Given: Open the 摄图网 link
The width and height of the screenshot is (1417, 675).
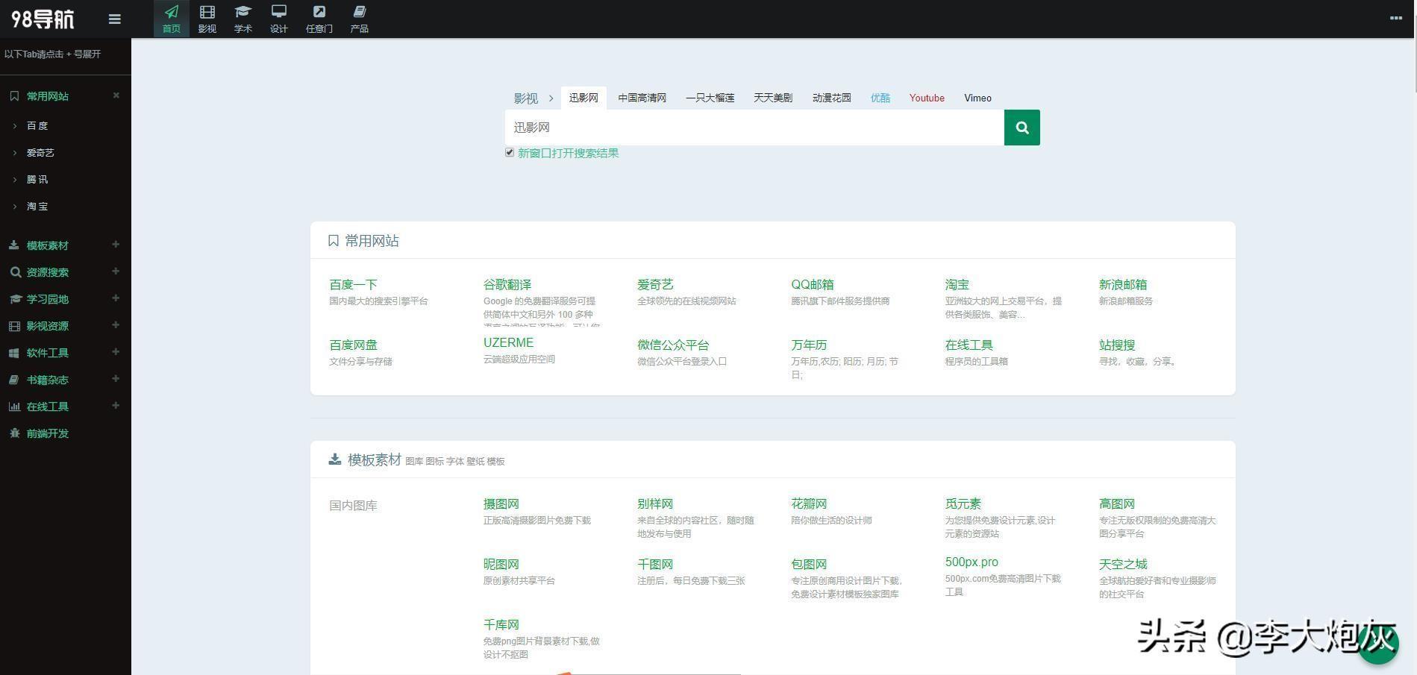Looking at the screenshot, I should click(501, 503).
